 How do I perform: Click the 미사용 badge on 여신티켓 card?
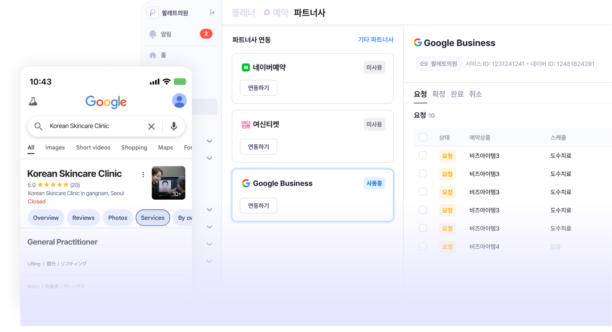click(x=374, y=125)
